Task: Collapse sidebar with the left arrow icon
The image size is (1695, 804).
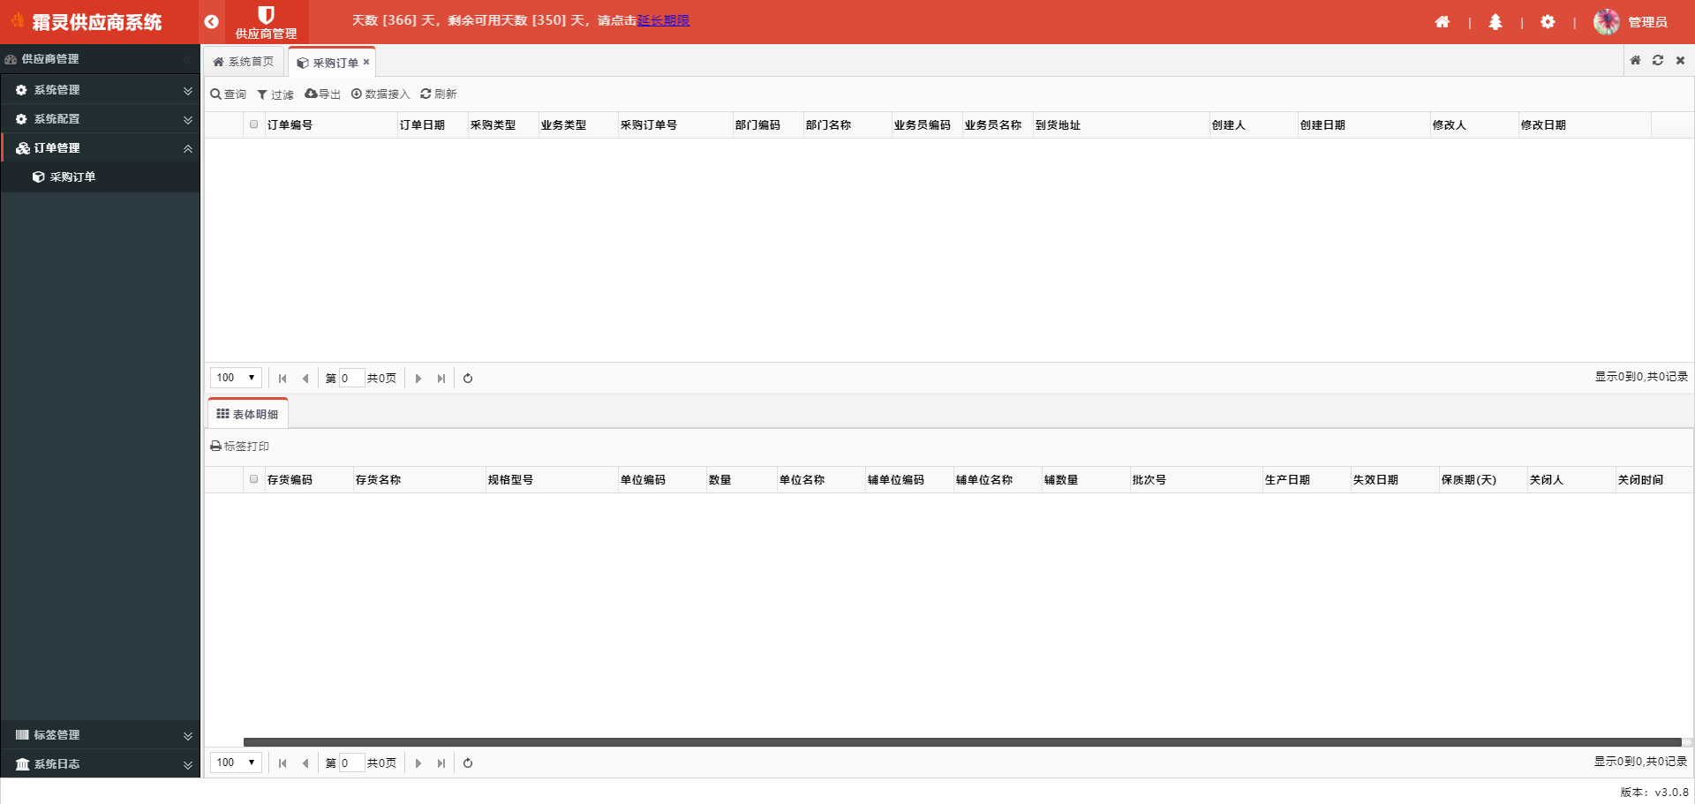Action: [x=211, y=22]
